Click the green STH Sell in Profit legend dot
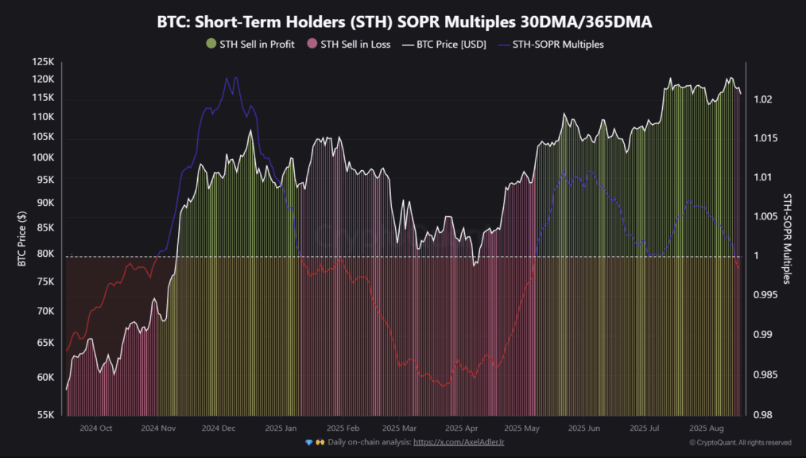The image size is (806, 458). 211,44
